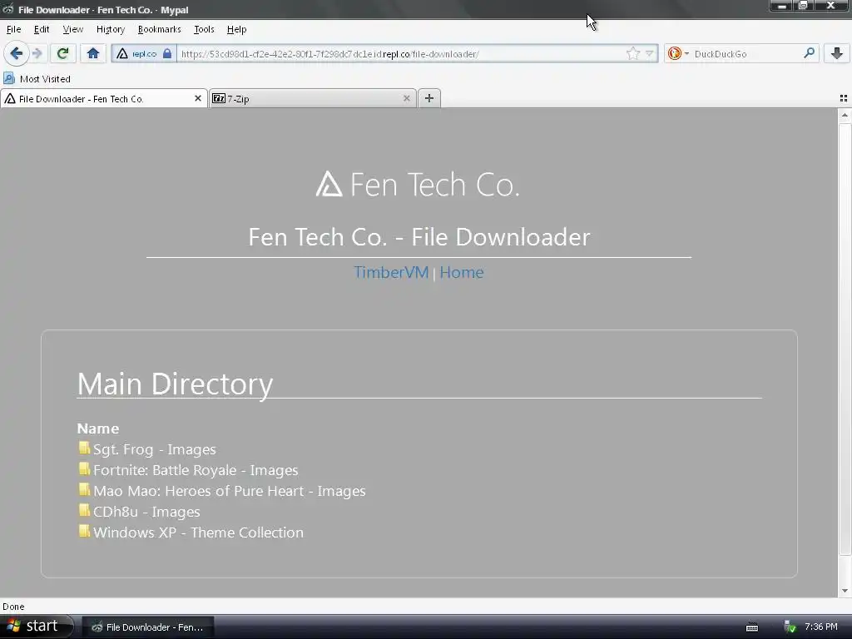Close the 7-Zip tab
852x639 pixels.
(x=406, y=98)
